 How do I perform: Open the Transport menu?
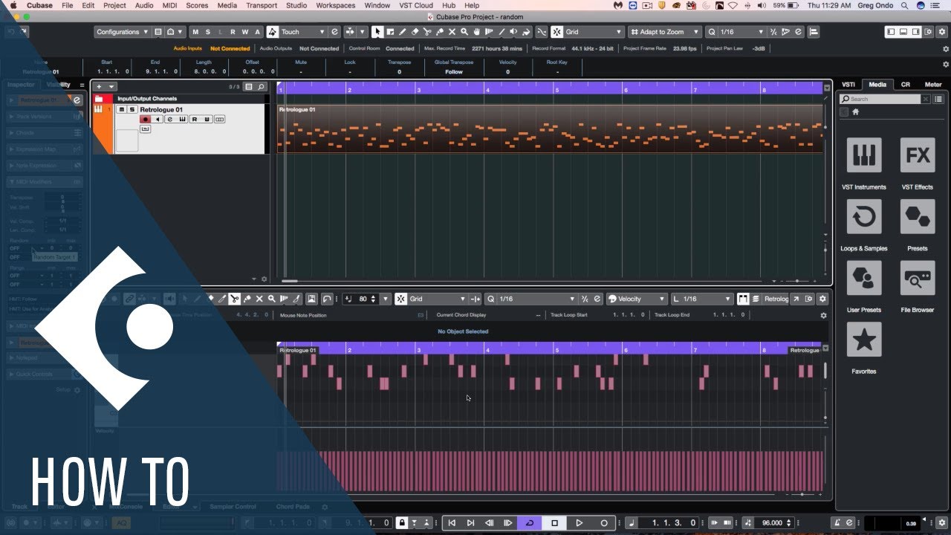262,5
